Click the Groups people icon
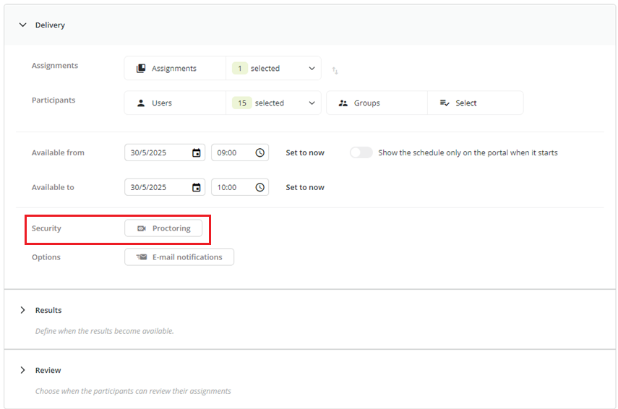The image size is (618, 409). (343, 103)
